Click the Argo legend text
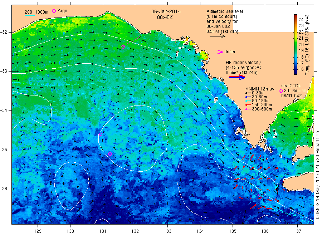Screen dimensions: 322x236 [x=62, y=11]
